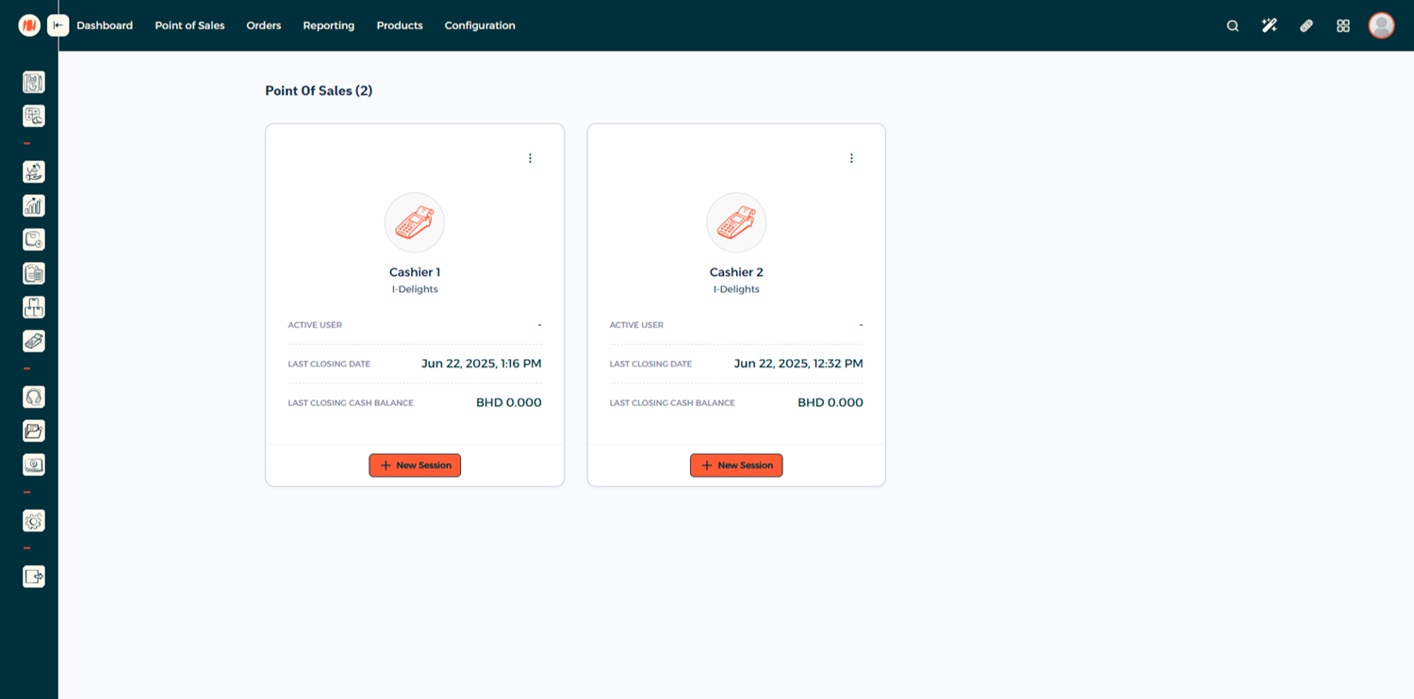Open the headset support icon in sidebar
The image size is (1414, 699).
click(34, 398)
